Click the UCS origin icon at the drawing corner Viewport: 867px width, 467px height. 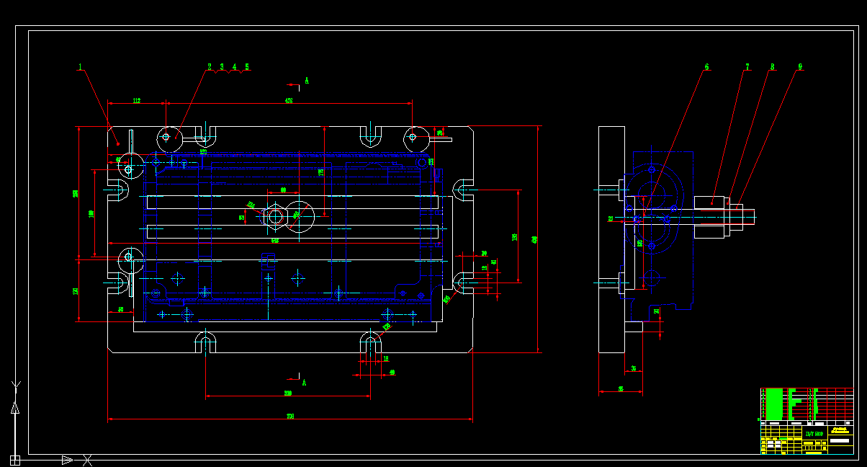pos(14,459)
